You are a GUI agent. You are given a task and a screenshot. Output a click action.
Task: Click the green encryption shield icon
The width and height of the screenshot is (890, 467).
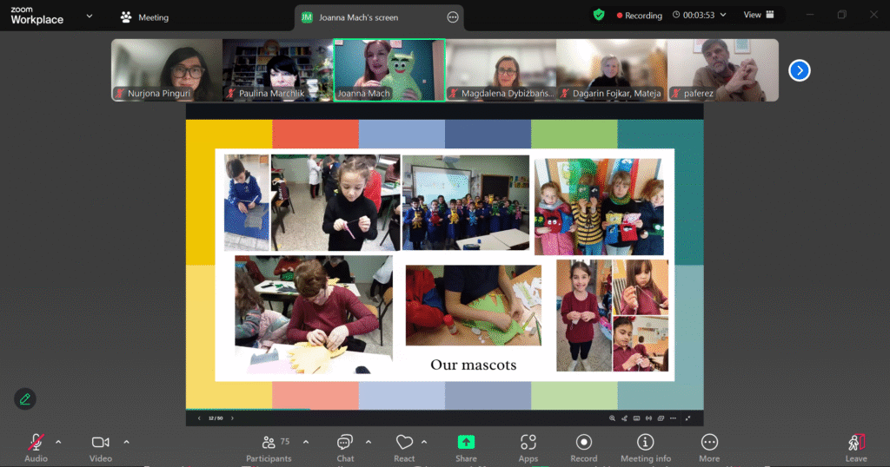(599, 15)
